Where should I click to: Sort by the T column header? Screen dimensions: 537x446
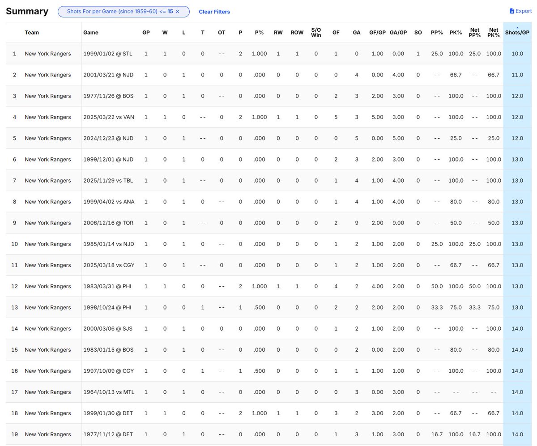(203, 33)
